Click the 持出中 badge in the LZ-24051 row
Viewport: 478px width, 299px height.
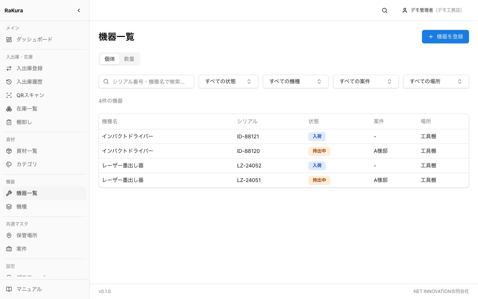[319, 180]
